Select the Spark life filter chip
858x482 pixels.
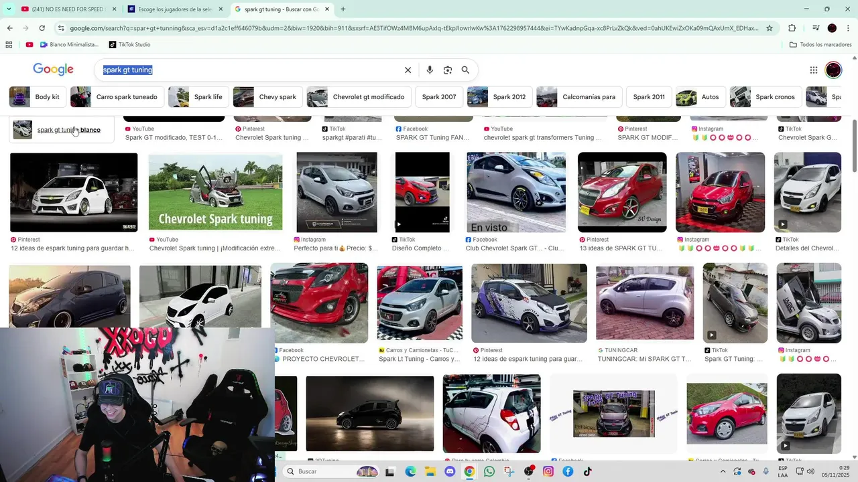pyautogui.click(x=198, y=97)
